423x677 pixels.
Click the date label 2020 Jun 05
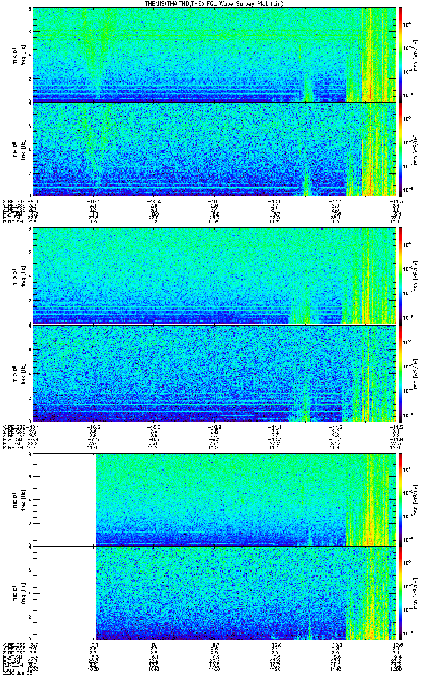16,673
